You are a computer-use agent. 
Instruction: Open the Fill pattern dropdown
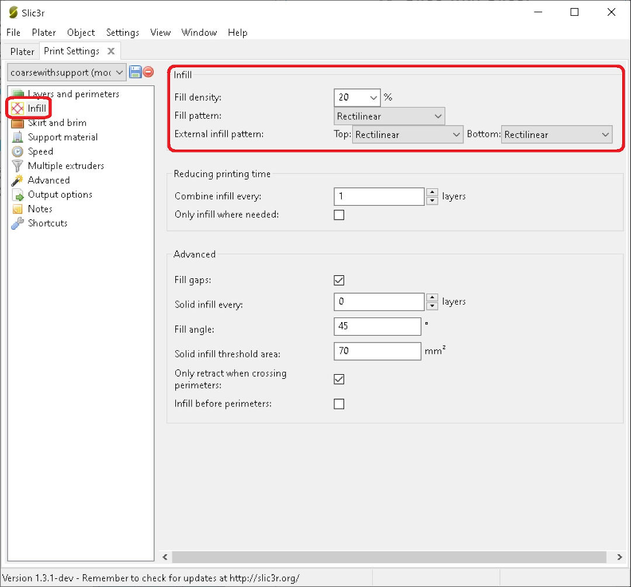click(389, 116)
